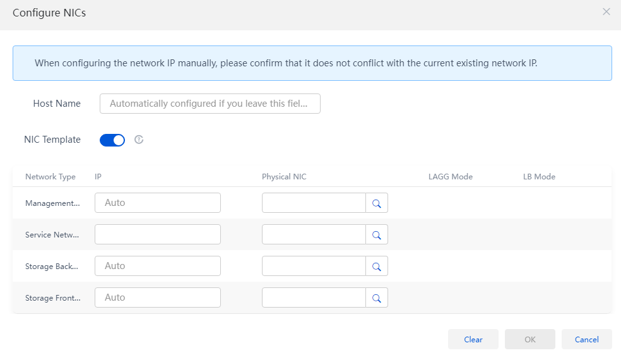Viewport: 621px width, 360px height.
Task: Click the Clear button
Action: 473,339
